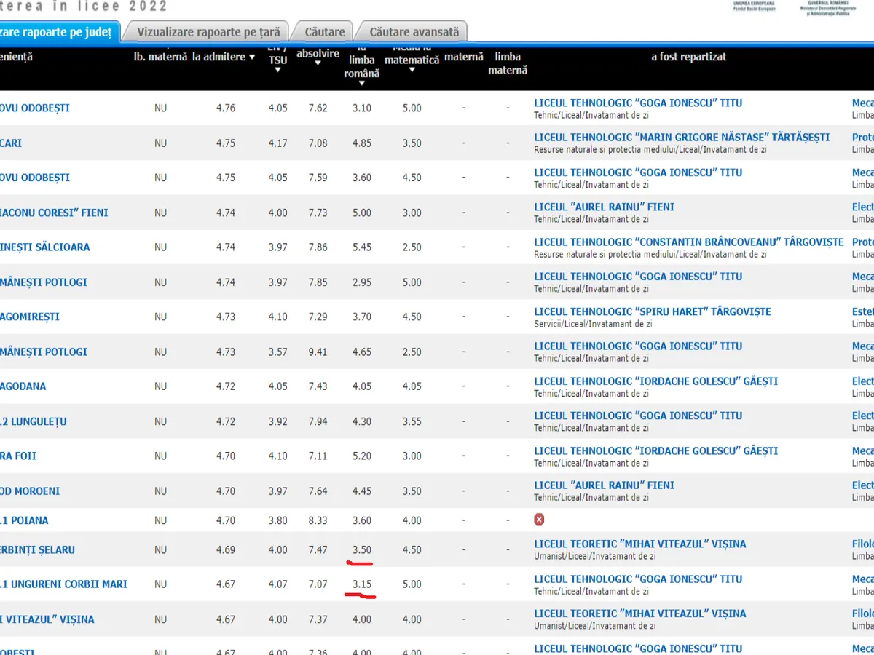The image size is (874, 655).
Task: Click the Lungulețu school name link
Action: point(34,421)
